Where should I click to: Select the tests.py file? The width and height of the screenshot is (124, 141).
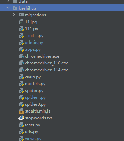(x=32, y=125)
